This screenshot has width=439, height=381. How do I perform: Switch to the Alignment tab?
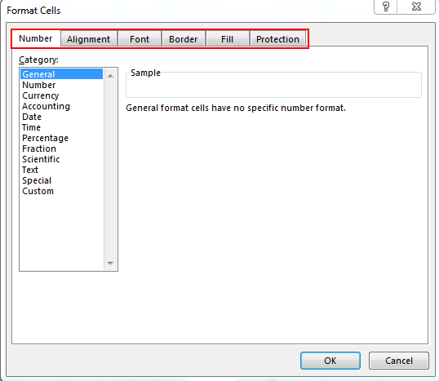pyautogui.click(x=88, y=39)
